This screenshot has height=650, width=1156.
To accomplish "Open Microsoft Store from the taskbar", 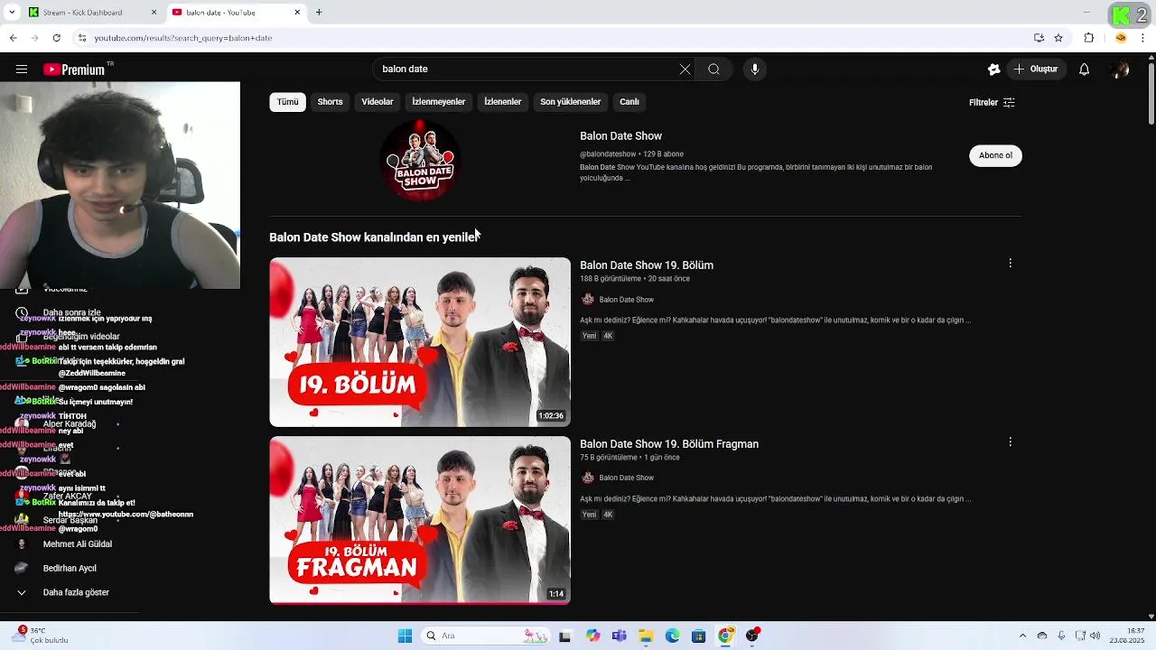I will (698, 636).
